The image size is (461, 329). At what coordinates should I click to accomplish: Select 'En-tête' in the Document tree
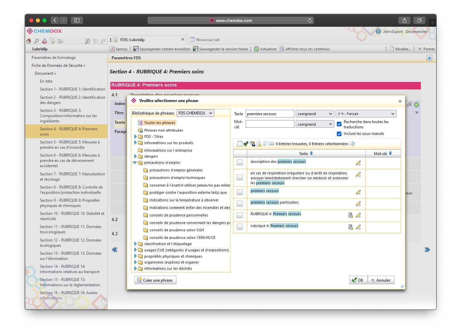(46, 81)
